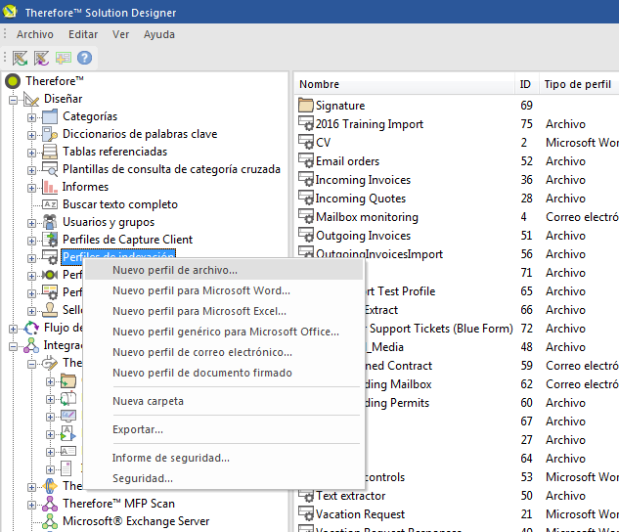Open the Archivo menu
Screen dimensions: 619x532
[35, 35]
